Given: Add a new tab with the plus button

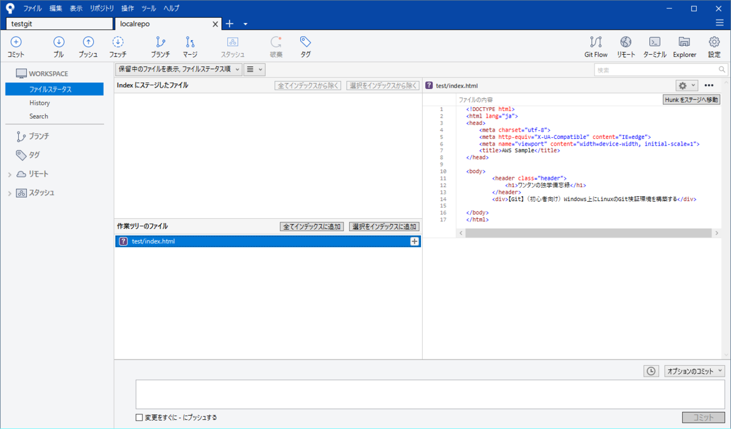Looking at the screenshot, I should tap(230, 24).
